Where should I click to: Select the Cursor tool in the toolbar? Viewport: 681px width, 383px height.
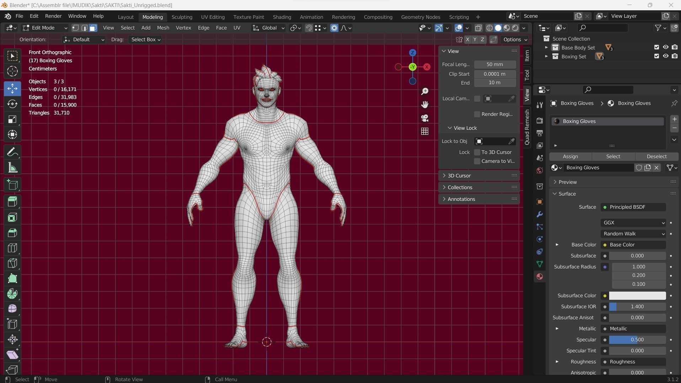[x=12, y=71]
